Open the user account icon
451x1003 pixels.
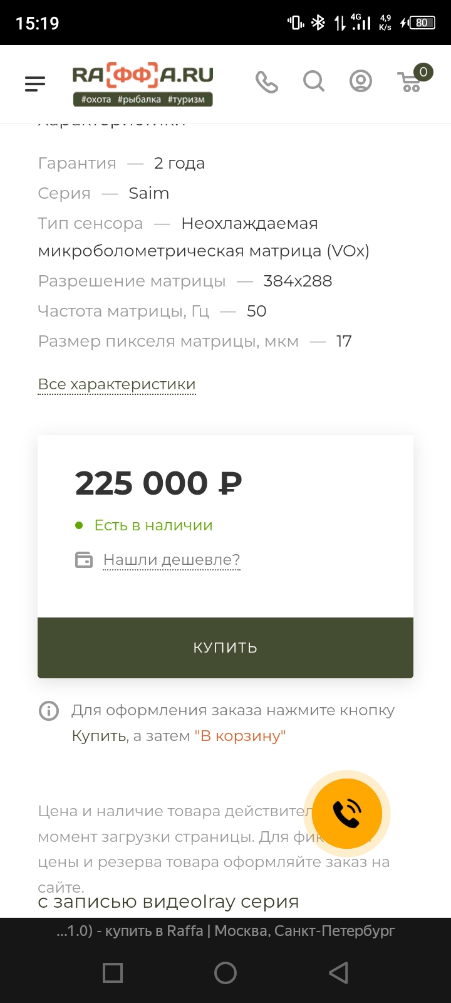360,81
